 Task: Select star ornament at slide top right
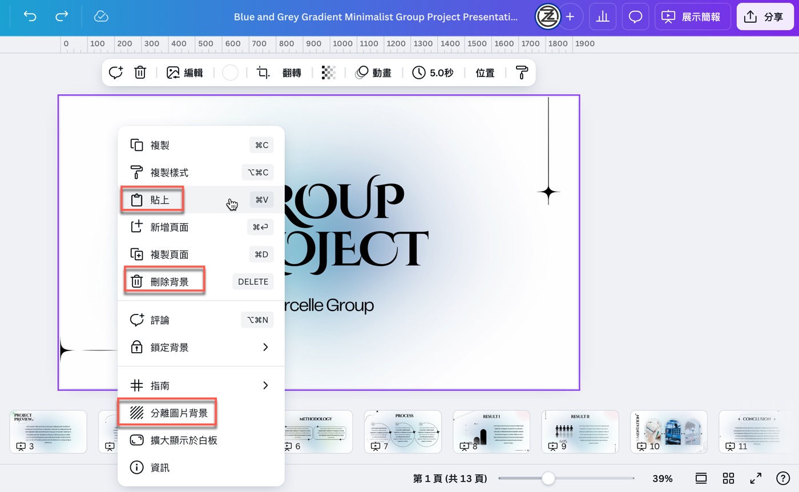click(548, 193)
